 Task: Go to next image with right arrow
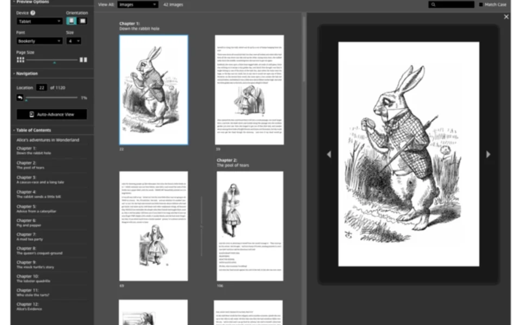tap(488, 154)
